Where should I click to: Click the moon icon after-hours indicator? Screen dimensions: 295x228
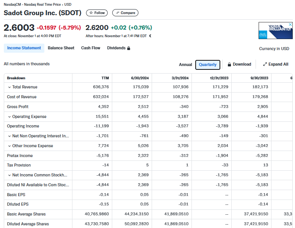tap(151, 36)
